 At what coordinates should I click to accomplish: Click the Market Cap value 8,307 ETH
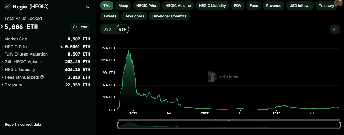pyautogui.click(x=79, y=39)
